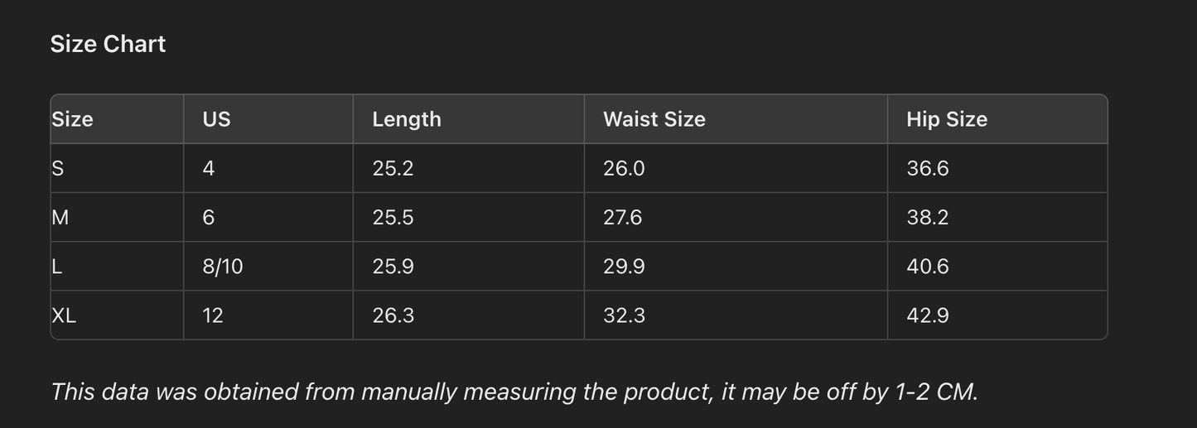Click the Size column header
Screen dimensions: 1197x428
tap(72, 119)
